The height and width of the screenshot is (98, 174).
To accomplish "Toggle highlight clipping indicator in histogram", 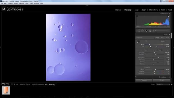I will coord(169,16).
